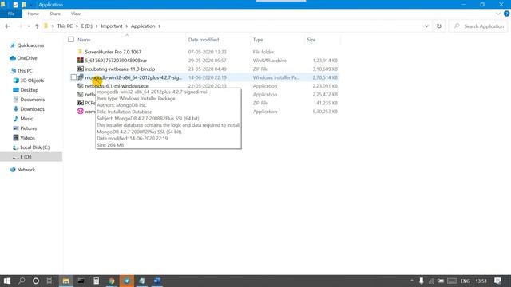The height and width of the screenshot is (287, 511).
Task: Open address bar history dropdown
Action: tap(426, 26)
